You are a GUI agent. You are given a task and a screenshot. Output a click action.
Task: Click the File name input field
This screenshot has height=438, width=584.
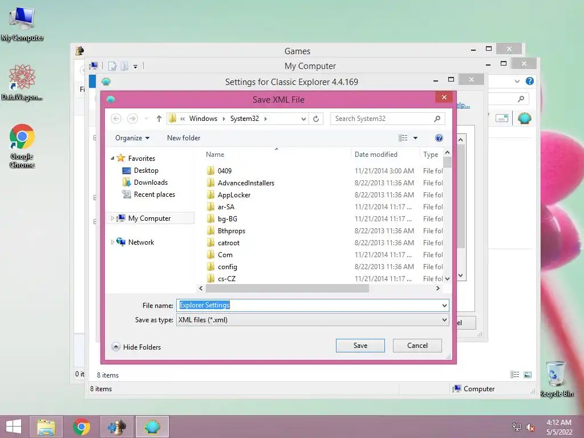tap(309, 305)
